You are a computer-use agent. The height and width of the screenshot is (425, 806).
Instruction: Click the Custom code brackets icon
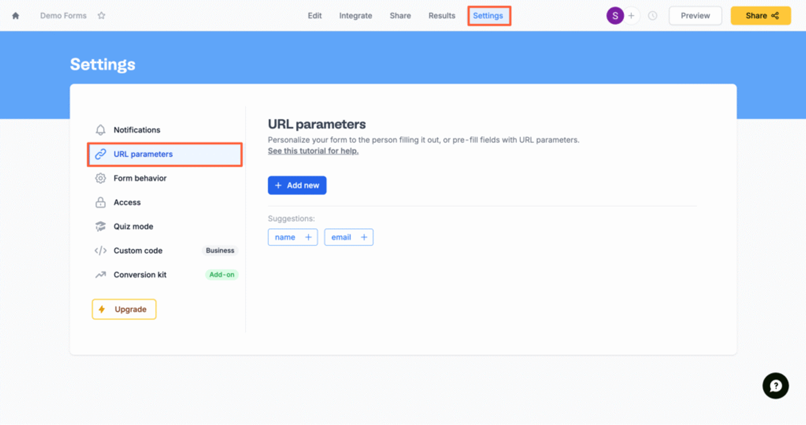click(101, 251)
